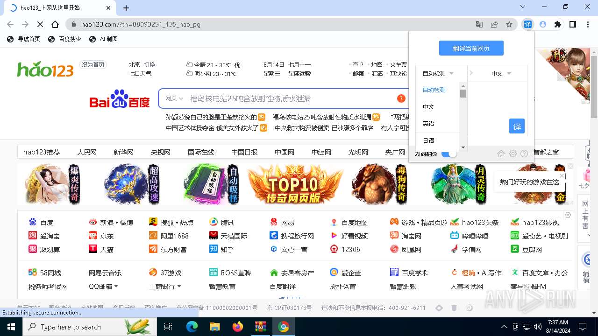
Task: Open 网页 search type dropdown
Action: 174,98
